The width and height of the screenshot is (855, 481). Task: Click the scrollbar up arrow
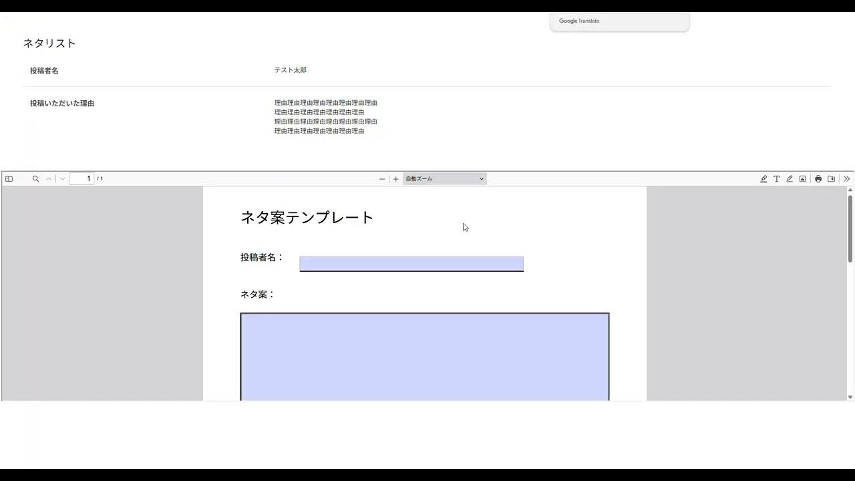850,191
